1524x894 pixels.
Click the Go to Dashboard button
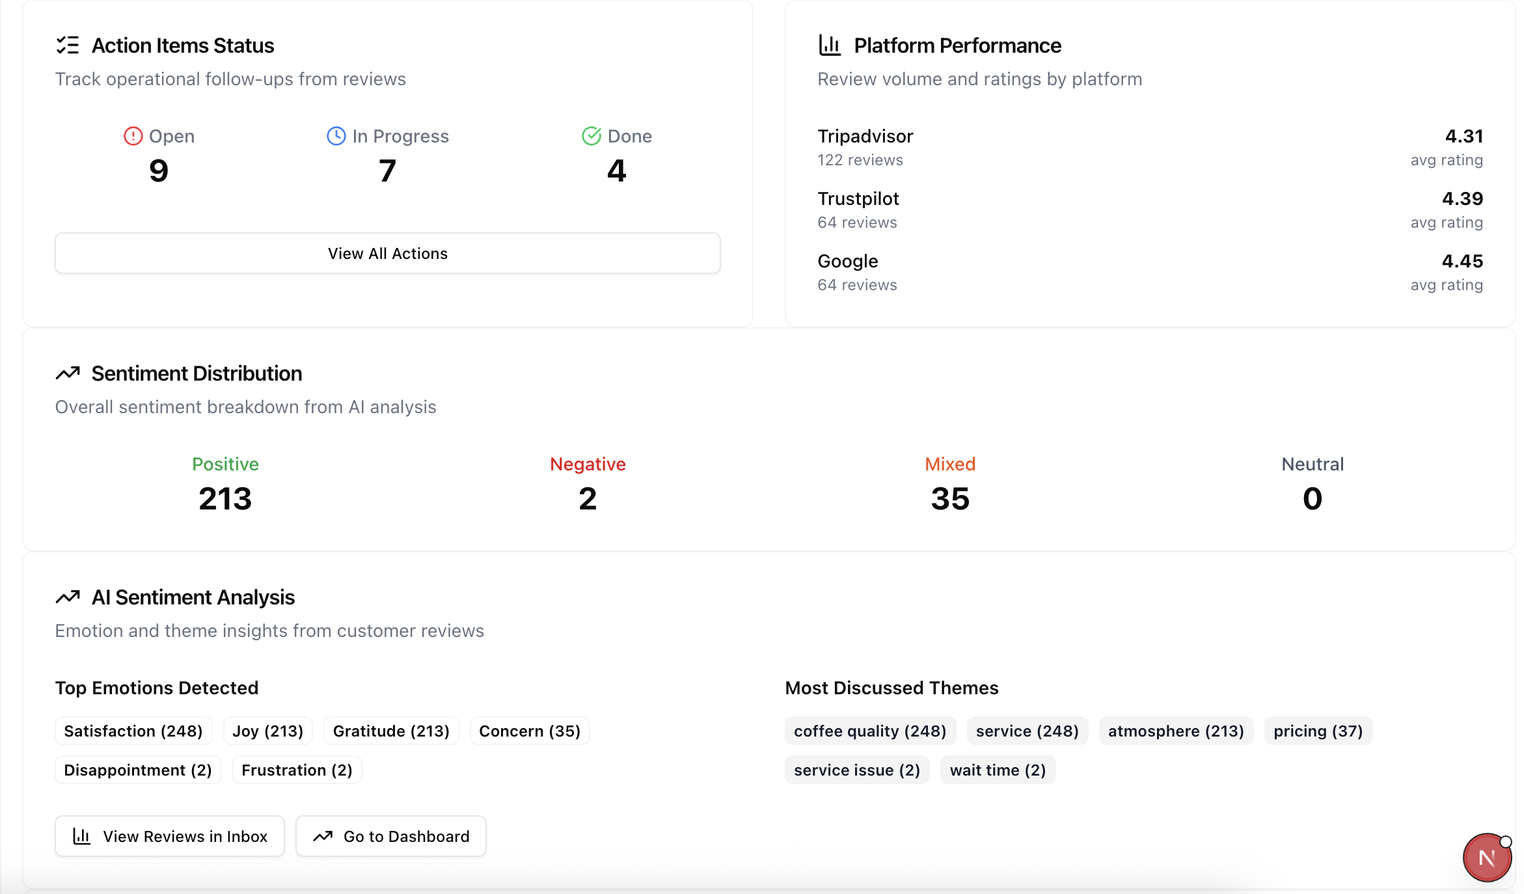391,836
